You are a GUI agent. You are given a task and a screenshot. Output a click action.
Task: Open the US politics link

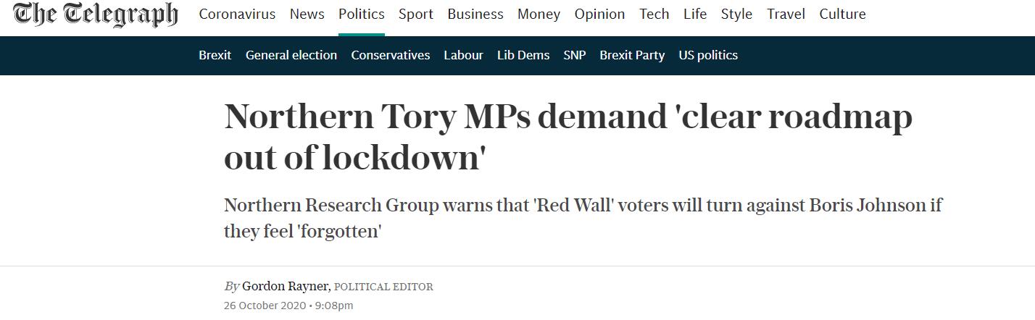click(708, 55)
